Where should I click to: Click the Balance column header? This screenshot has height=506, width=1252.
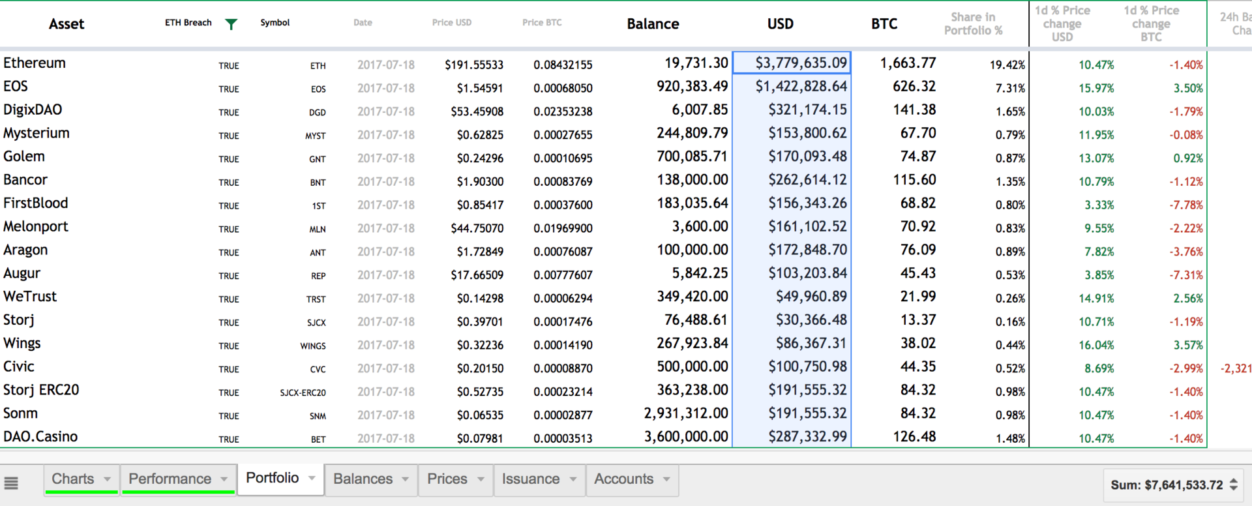(653, 24)
